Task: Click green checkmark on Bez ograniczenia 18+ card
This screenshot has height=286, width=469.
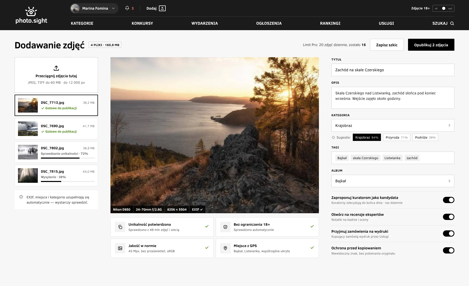Action: point(312,226)
